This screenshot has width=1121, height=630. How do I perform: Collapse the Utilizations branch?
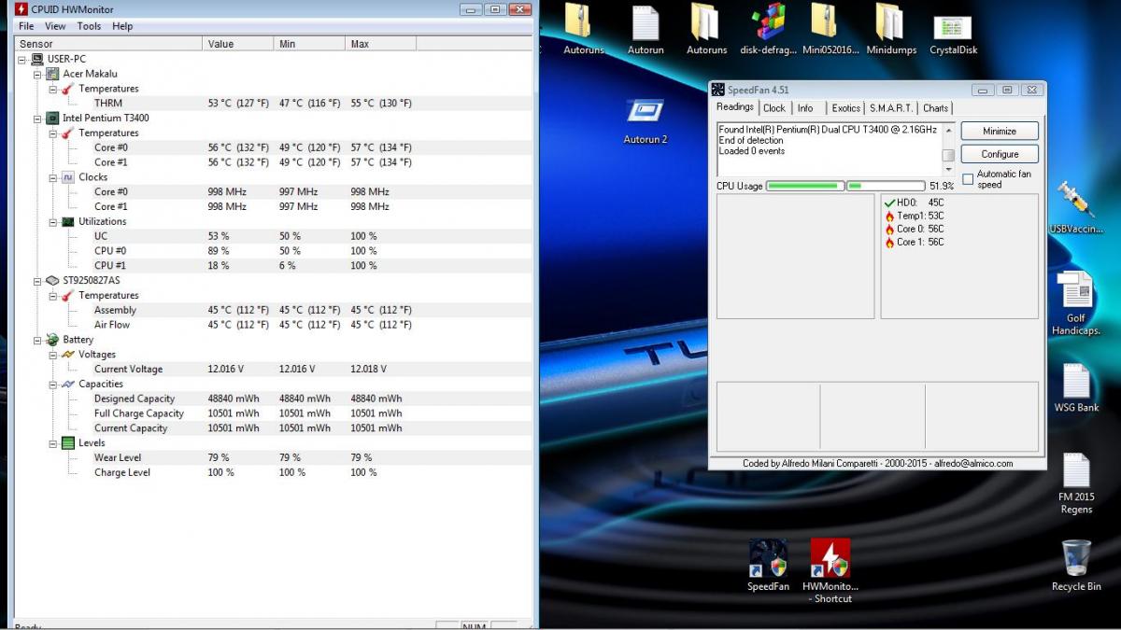click(54, 221)
